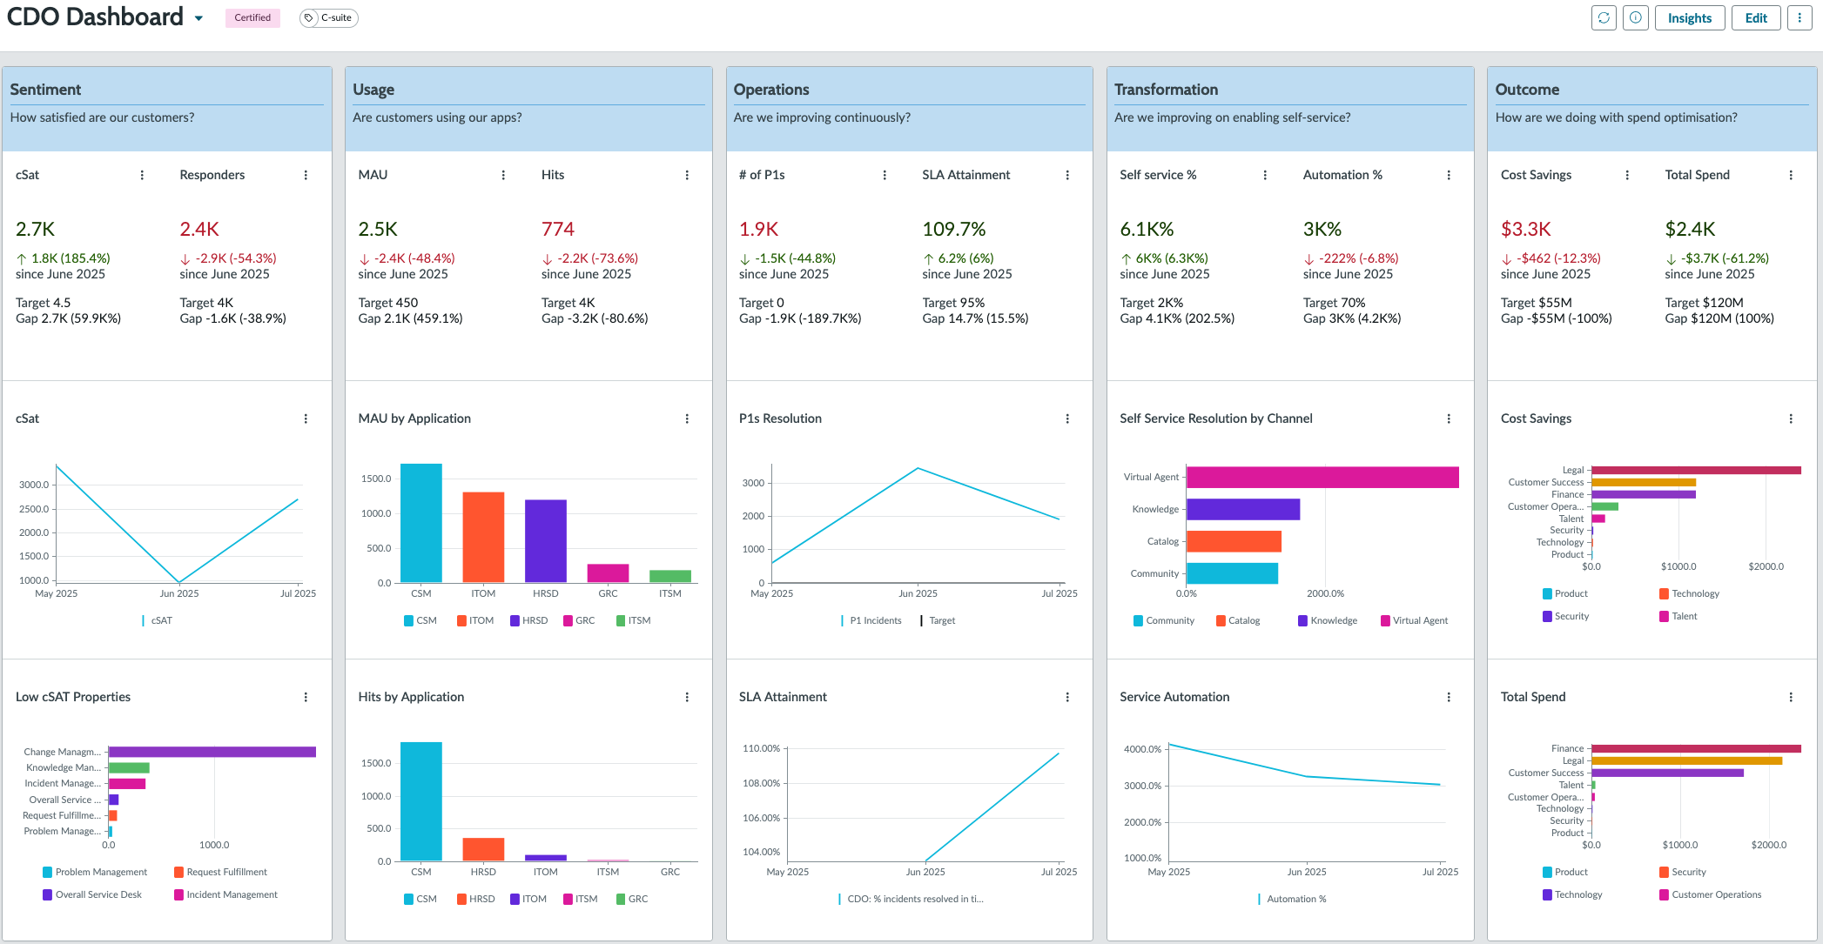Toggle the CSM legend in MAU by Application
1823x944 pixels.
[420, 620]
